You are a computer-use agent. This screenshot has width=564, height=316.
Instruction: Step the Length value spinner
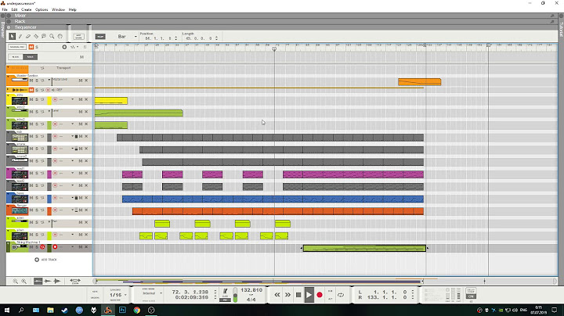[x=216, y=38]
